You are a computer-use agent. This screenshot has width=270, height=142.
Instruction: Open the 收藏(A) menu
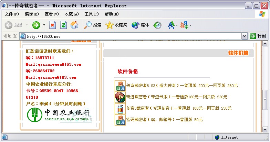tap(72, 14)
